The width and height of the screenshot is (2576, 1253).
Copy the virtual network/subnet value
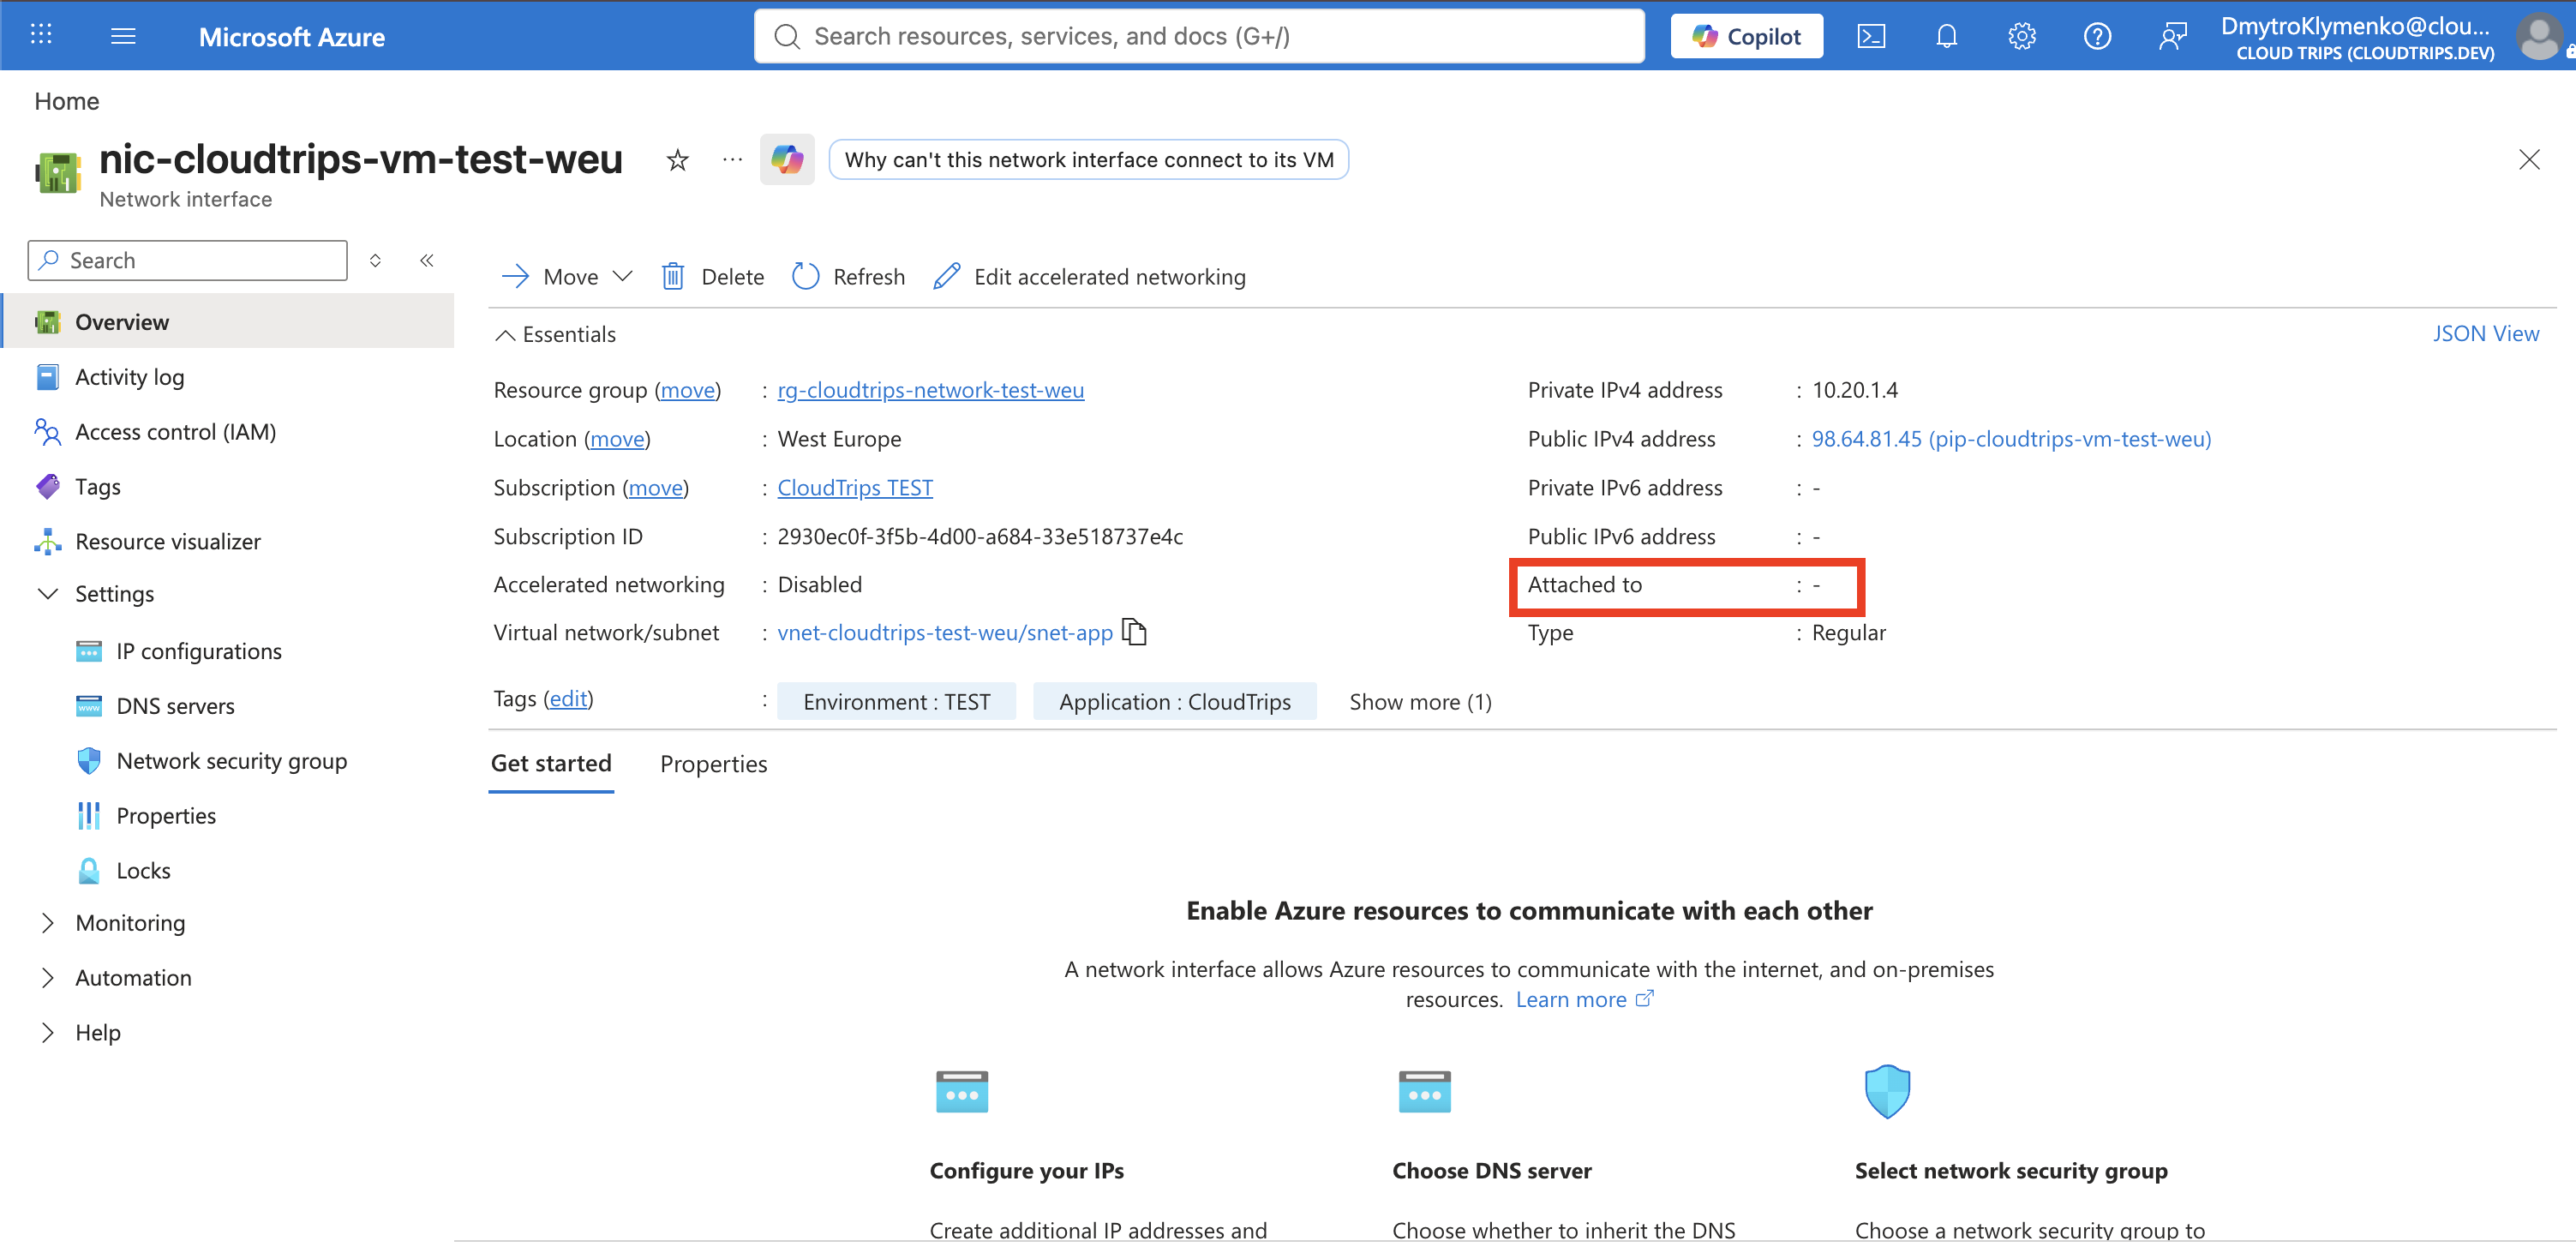coord(1134,632)
